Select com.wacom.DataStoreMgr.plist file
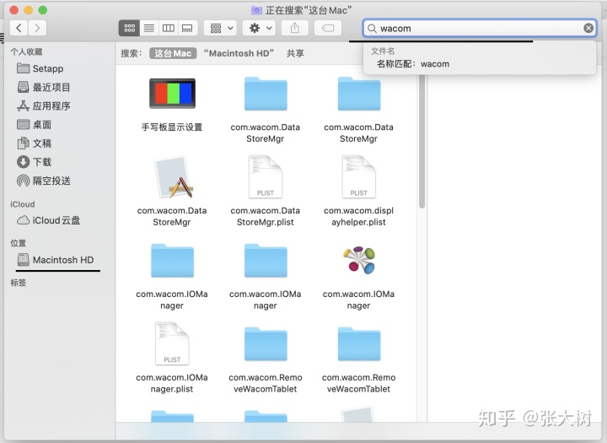Viewport: 607px width, 443px height. tap(266, 176)
